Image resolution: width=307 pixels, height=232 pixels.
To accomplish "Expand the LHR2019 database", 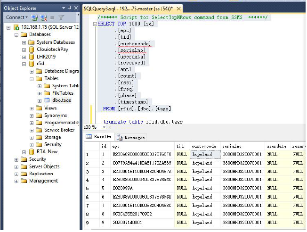I will click(24, 57).
